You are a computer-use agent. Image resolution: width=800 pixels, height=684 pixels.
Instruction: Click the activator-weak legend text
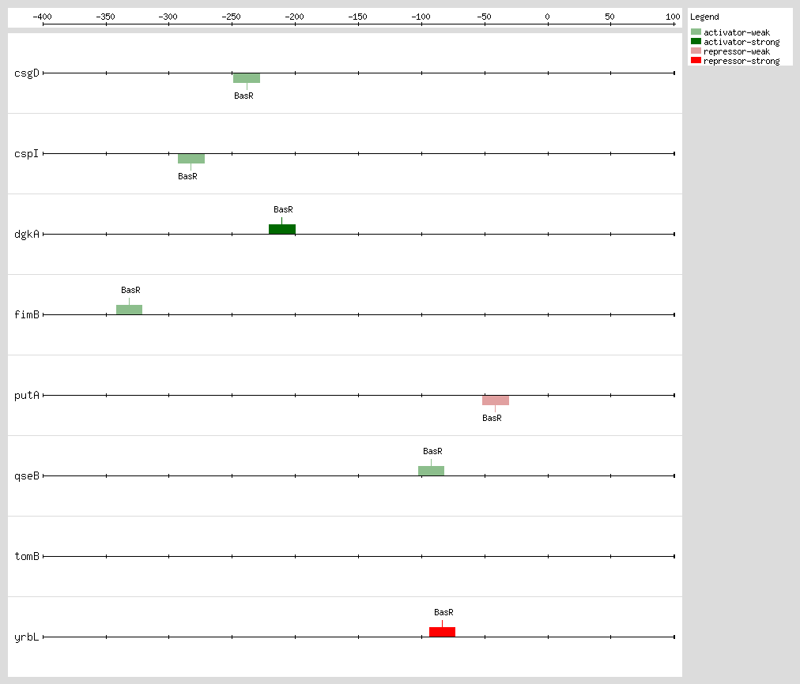point(737,32)
